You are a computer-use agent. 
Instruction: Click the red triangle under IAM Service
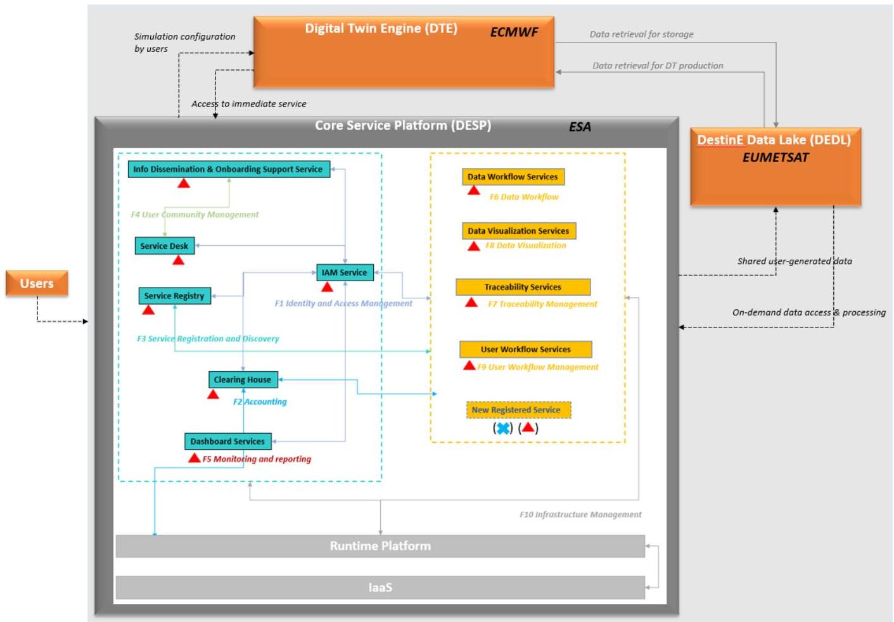[327, 287]
